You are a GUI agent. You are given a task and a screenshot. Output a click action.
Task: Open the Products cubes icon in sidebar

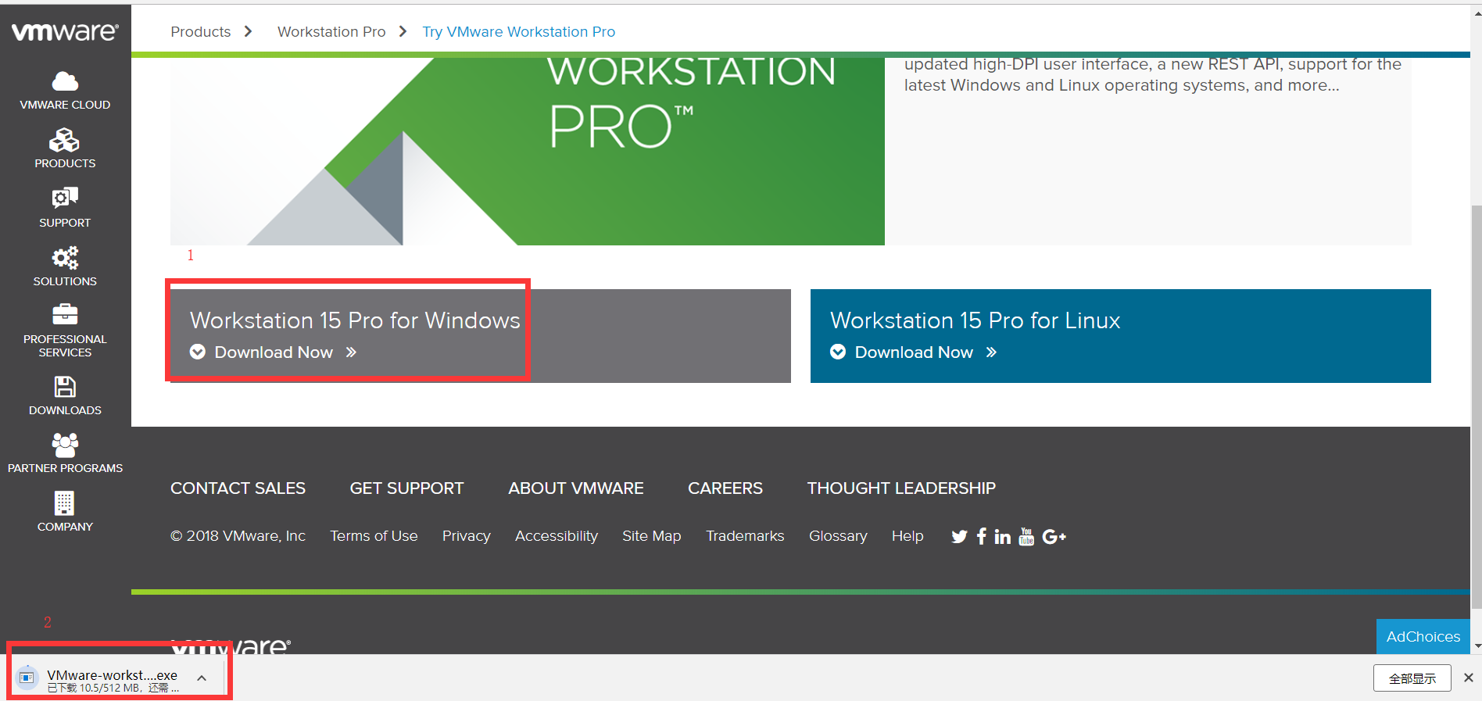pyautogui.click(x=65, y=140)
